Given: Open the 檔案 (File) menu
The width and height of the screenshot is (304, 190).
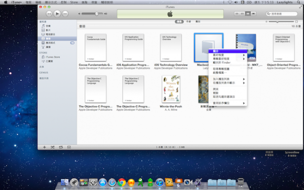Looking at the screenshot, I should pos(28,2).
